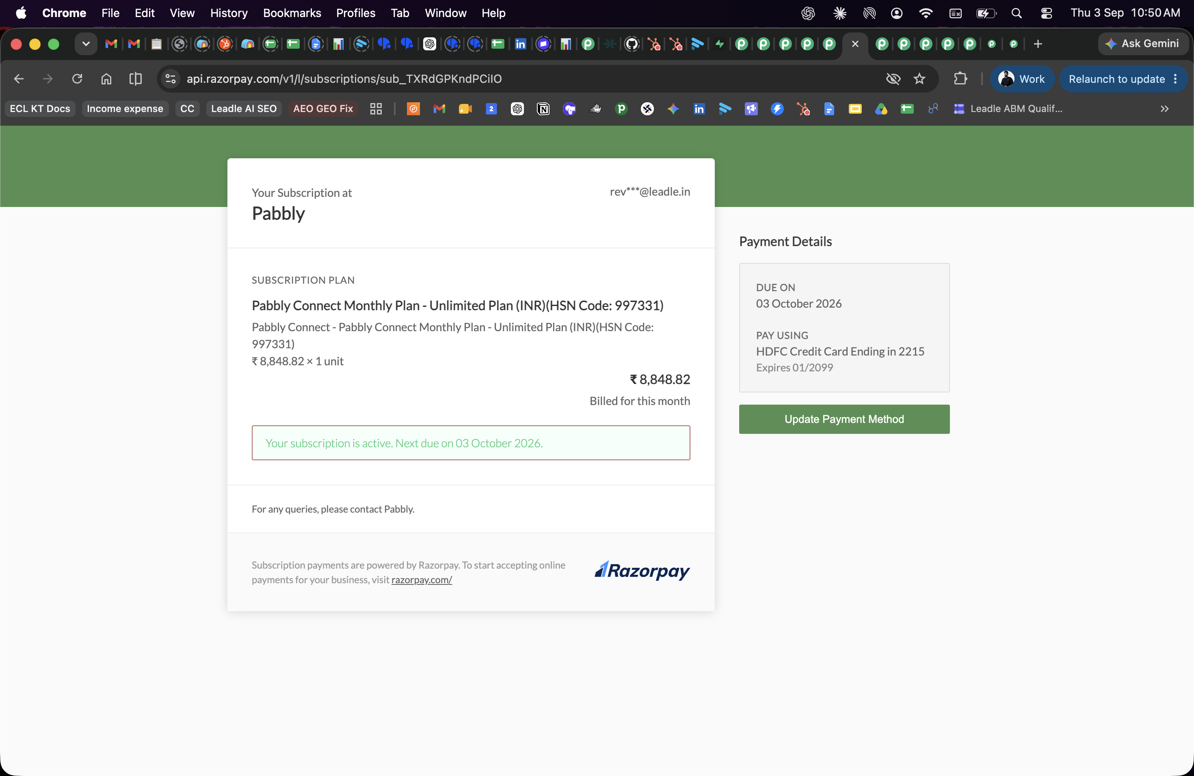Open the Extensions puzzle icon
This screenshot has height=776, width=1194.
tap(960, 79)
